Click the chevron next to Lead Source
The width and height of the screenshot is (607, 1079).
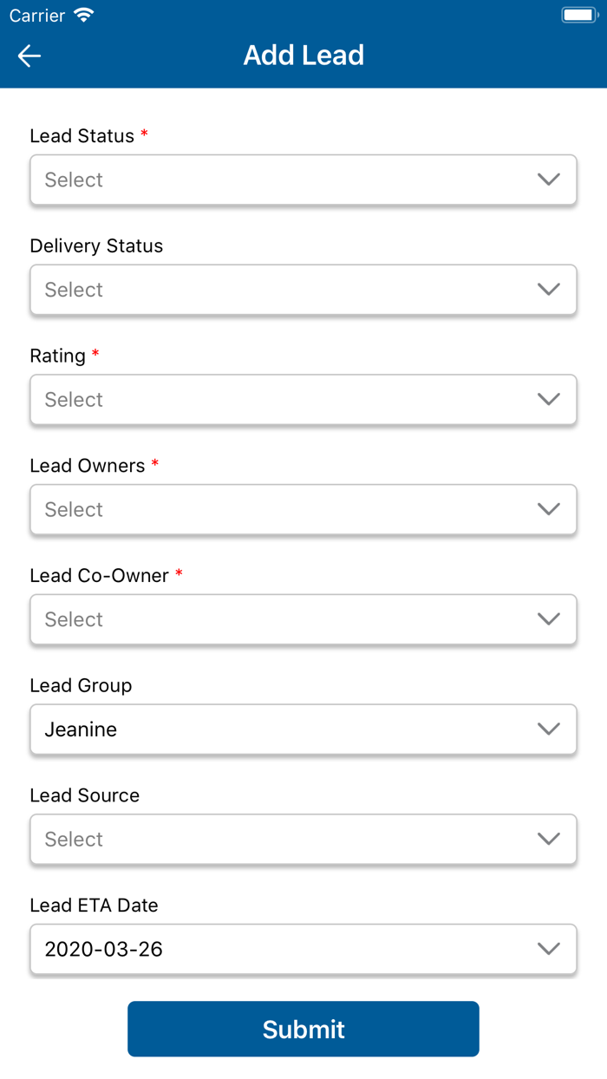pyautogui.click(x=548, y=839)
